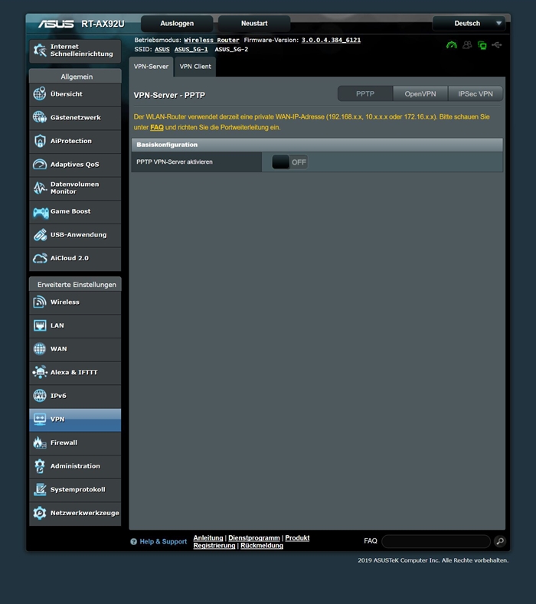This screenshot has width=536, height=604.
Task: Select the OpenVPN server type tab
Action: (420, 93)
